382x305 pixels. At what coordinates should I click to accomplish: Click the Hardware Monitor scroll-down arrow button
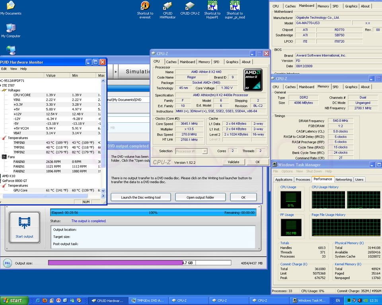click(x=103, y=191)
